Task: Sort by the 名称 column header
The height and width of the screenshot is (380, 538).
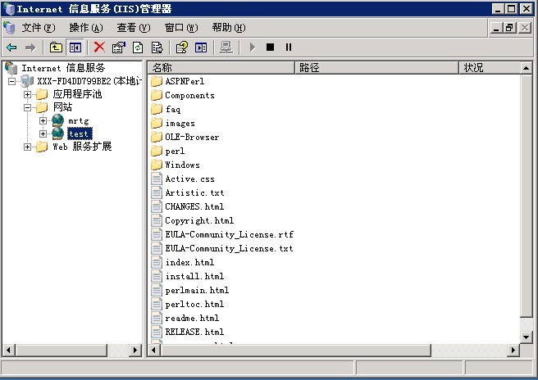Action: (221, 67)
